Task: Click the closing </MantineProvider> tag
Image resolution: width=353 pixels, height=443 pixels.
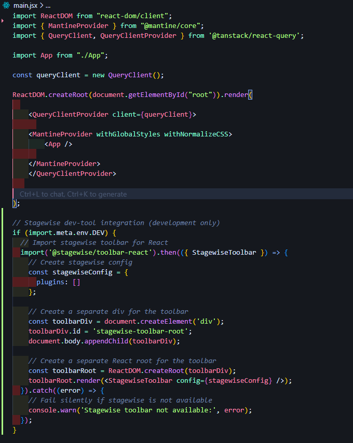Action: [x=64, y=164]
